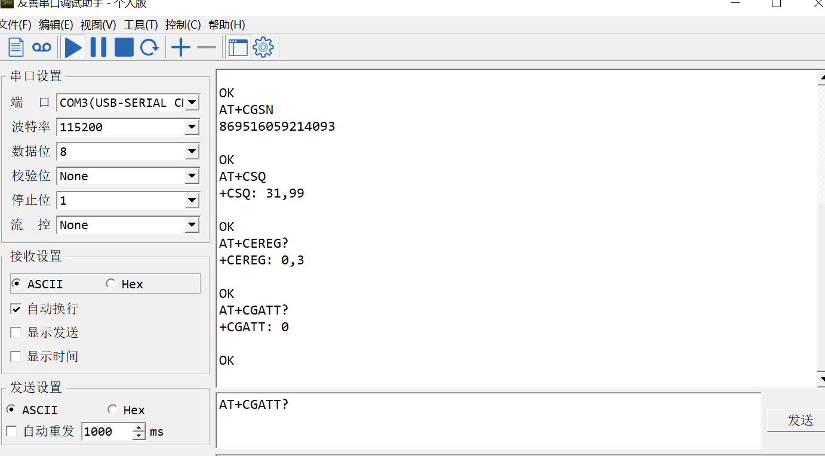Pause the serial communication
825x456 pixels.
click(98, 47)
